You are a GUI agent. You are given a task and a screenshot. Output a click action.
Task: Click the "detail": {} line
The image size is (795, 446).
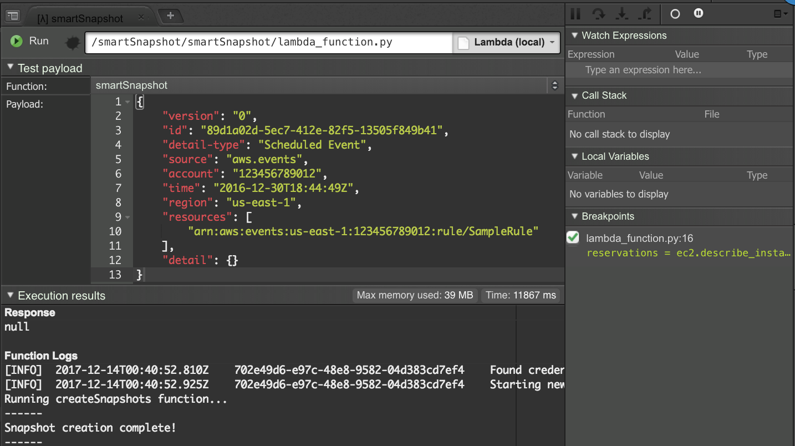coord(200,260)
